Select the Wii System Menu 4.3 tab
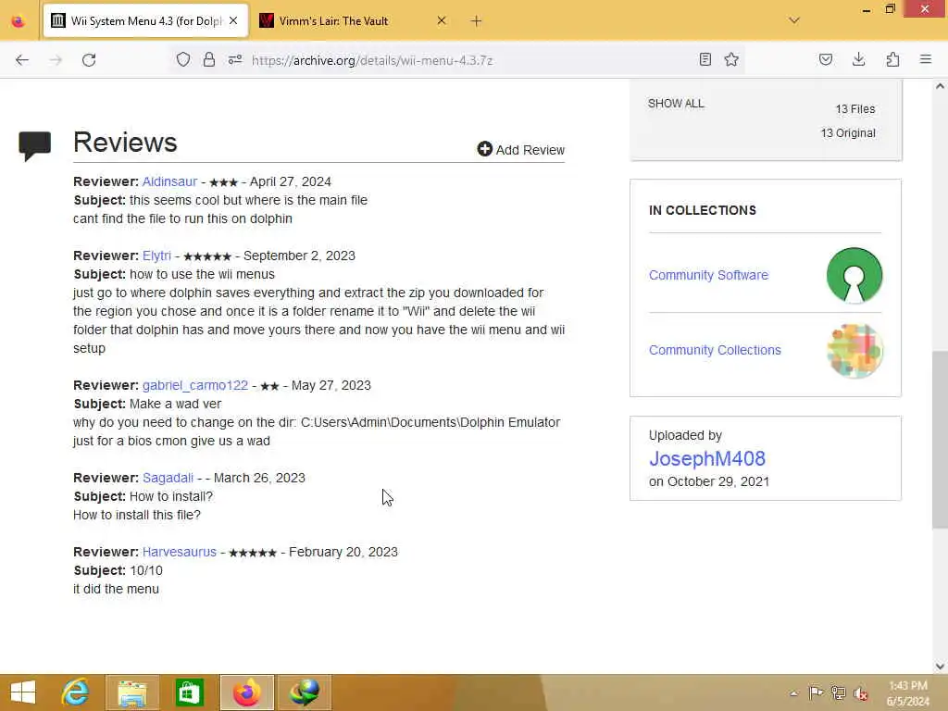This screenshot has height=711, width=948. coord(145,21)
